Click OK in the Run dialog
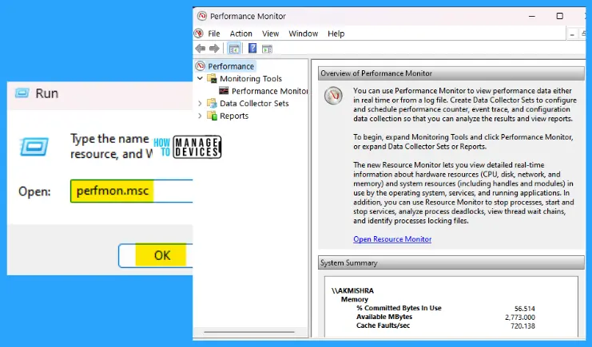592x347 pixels. tap(156, 255)
